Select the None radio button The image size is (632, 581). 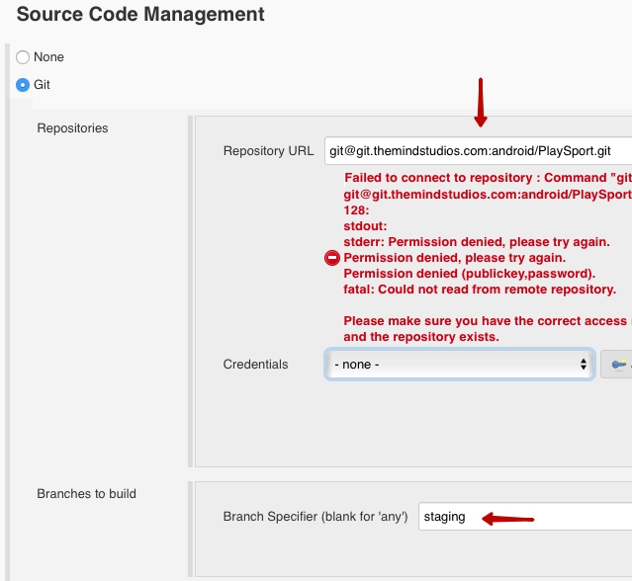click(23, 57)
